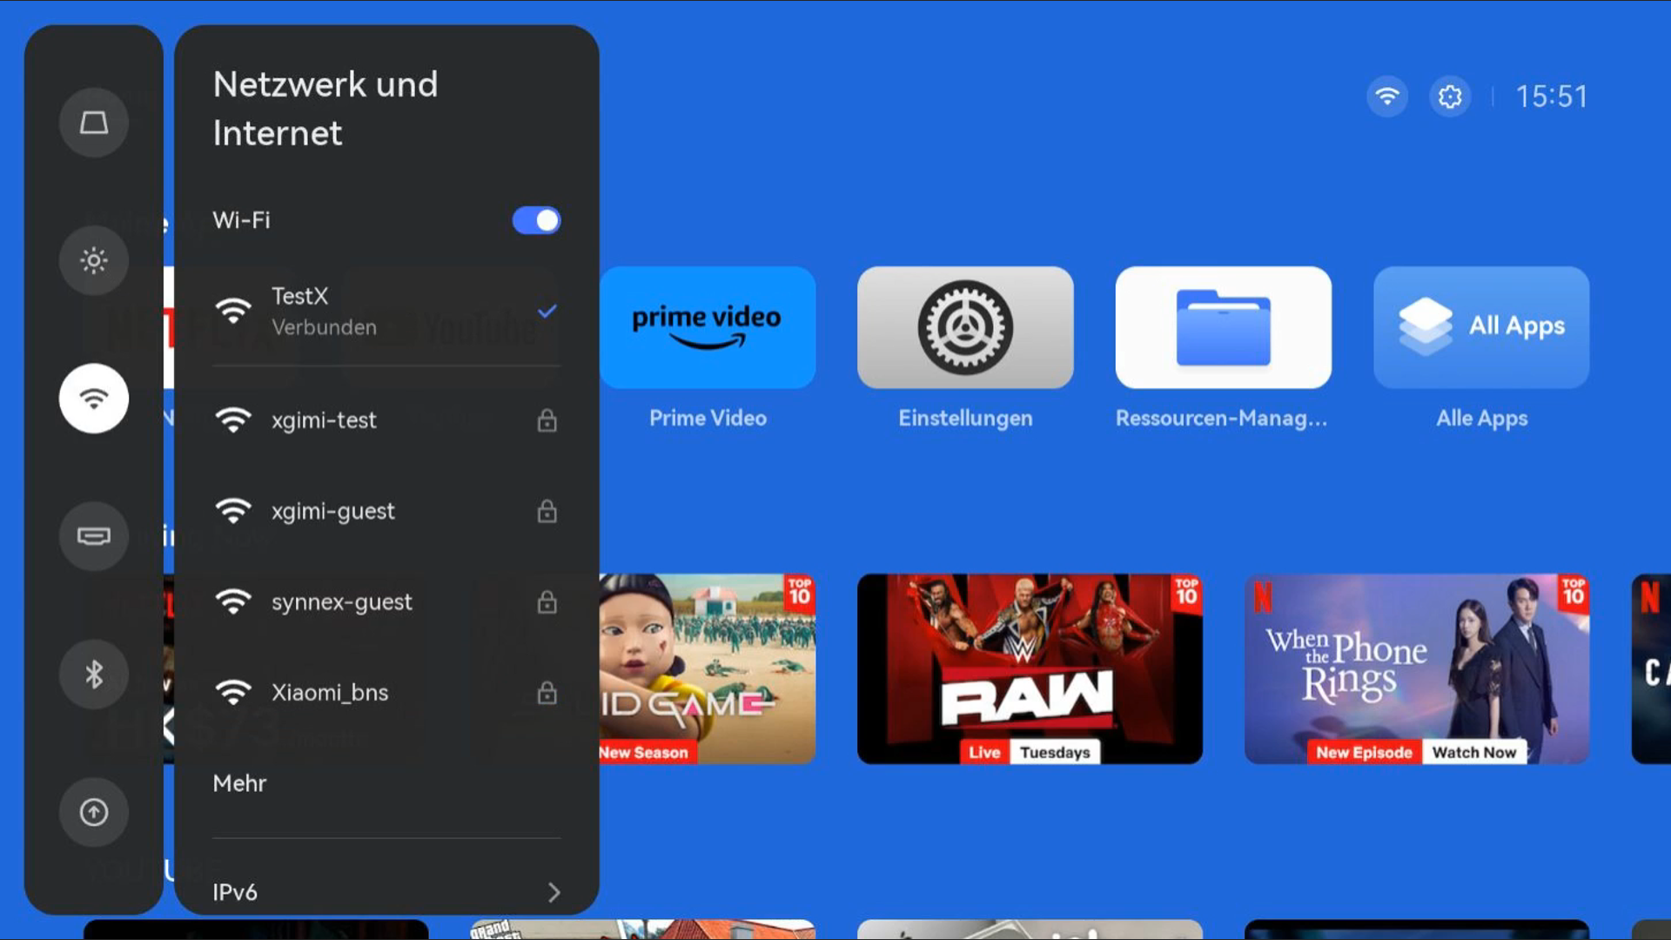Expand the IPv6 settings chevron
The height and width of the screenshot is (940, 1671).
pyautogui.click(x=554, y=892)
